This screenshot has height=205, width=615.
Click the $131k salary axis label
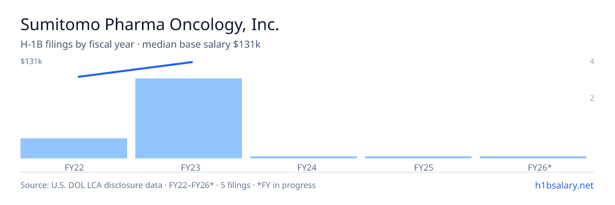tap(31, 61)
